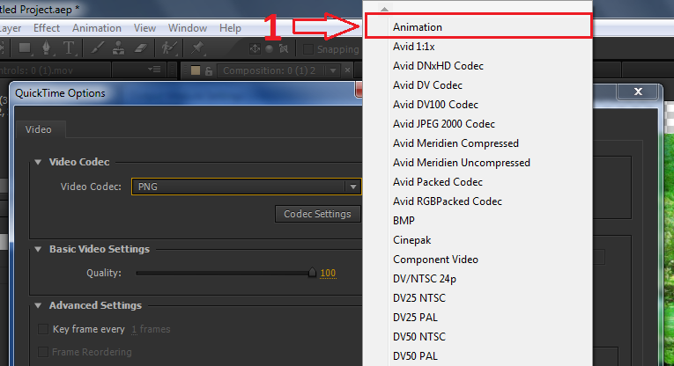
Task: Select the Pen tool
Action: click(x=46, y=48)
